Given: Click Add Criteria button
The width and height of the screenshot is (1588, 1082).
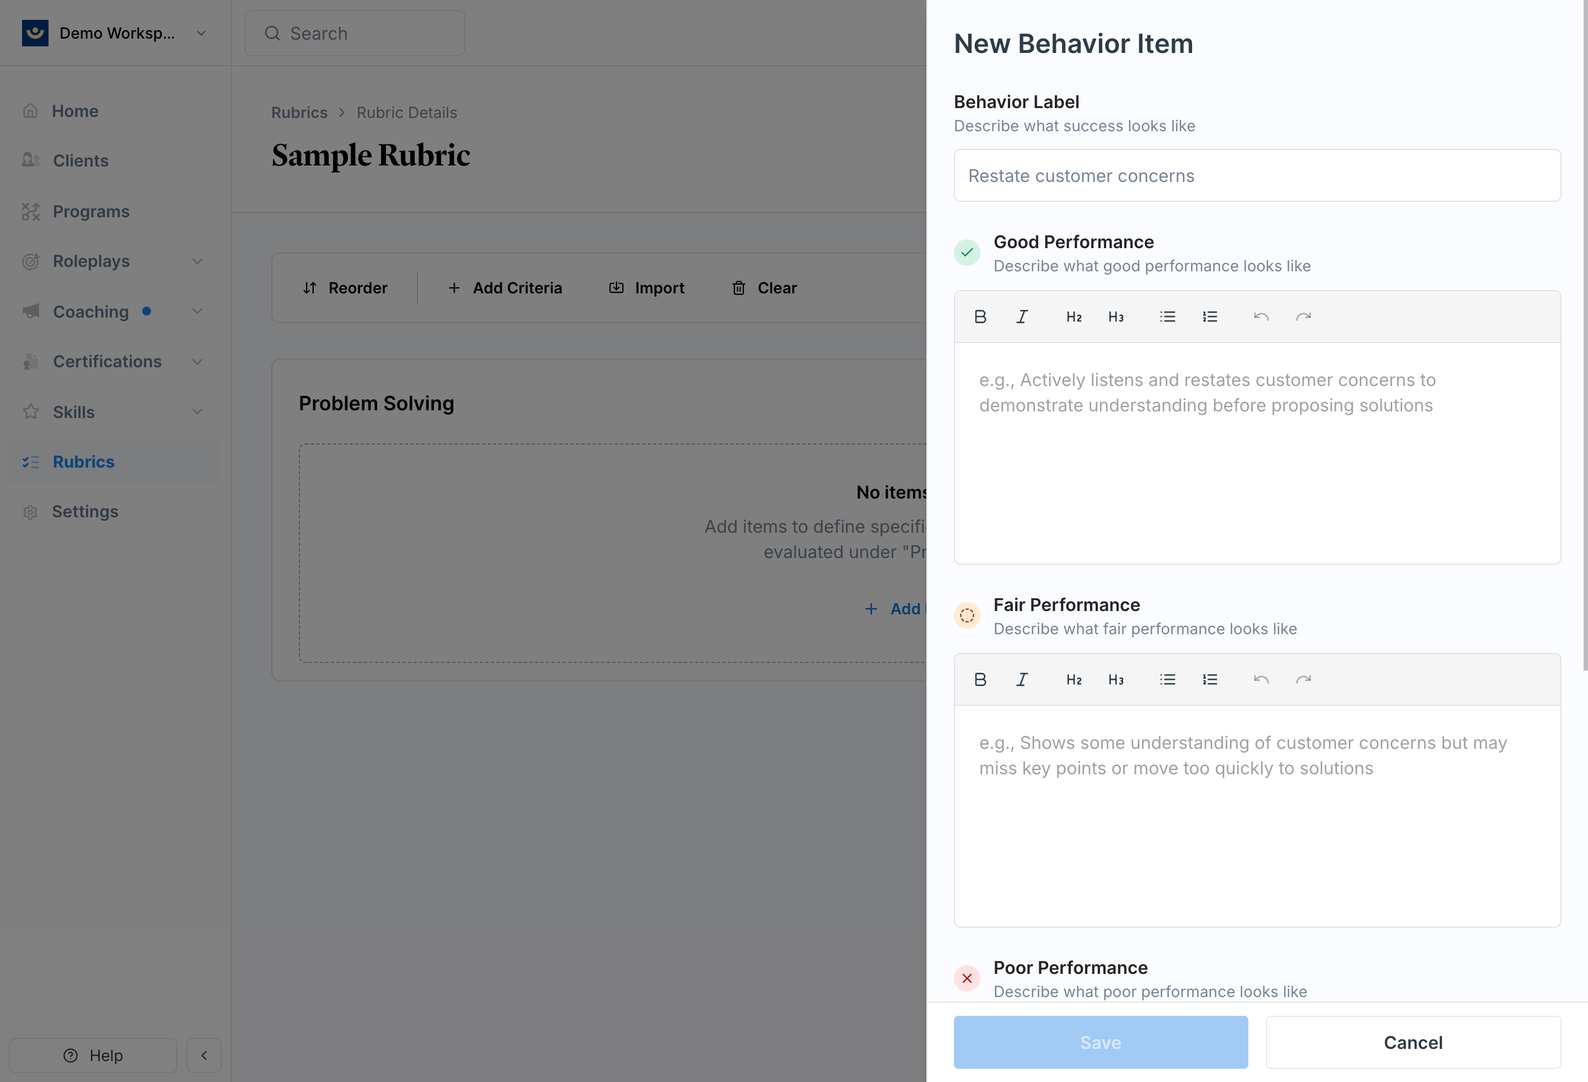Looking at the screenshot, I should [x=505, y=288].
